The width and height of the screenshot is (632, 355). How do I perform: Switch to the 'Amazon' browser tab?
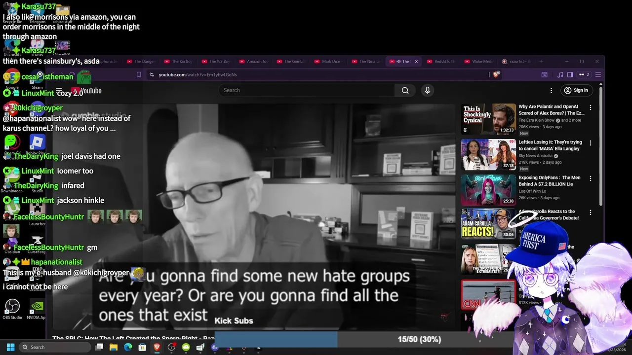pos(254,62)
